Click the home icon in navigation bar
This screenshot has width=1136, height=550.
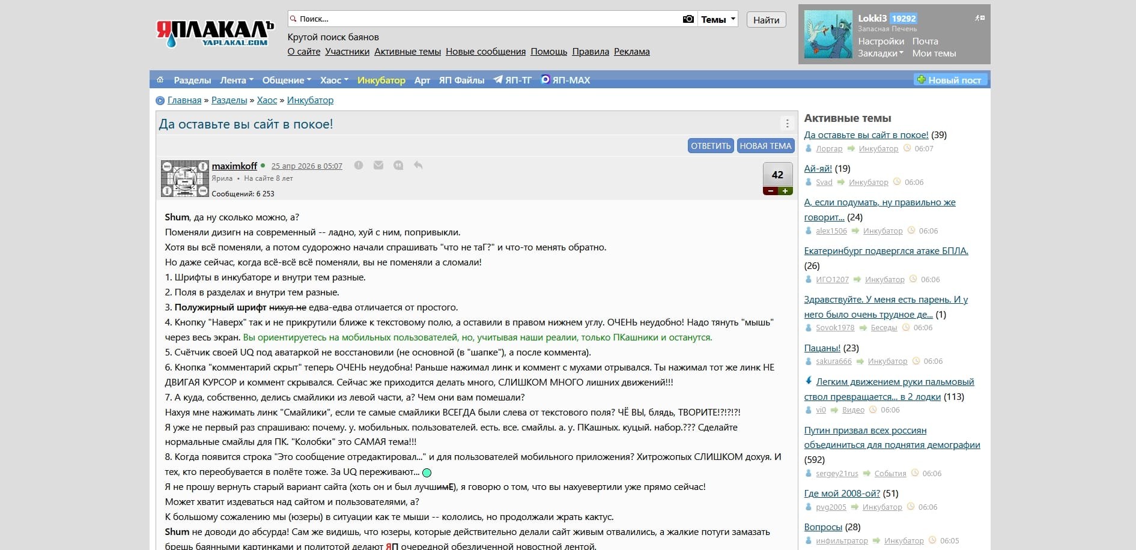[160, 80]
